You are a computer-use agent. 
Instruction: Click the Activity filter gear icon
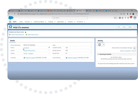(134, 48)
